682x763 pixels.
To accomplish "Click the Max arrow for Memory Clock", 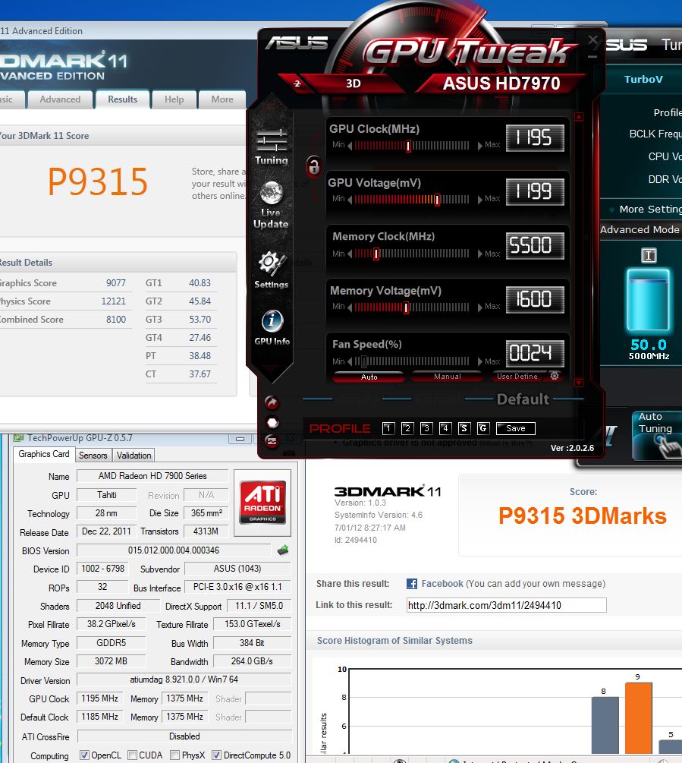I will tap(479, 254).
